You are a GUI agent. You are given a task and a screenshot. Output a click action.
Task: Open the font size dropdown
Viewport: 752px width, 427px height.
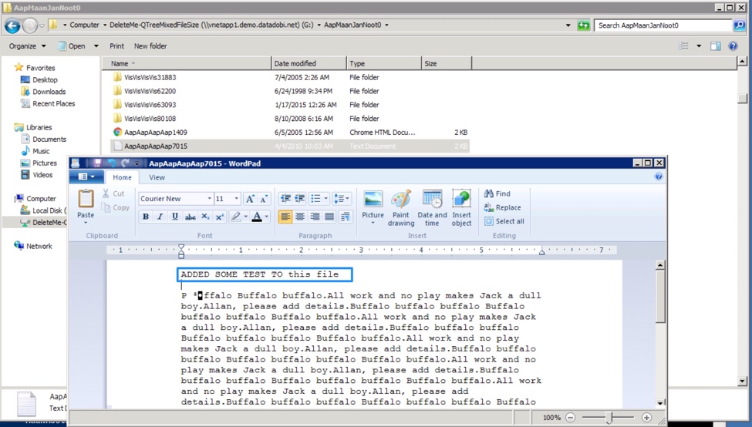[x=237, y=199]
